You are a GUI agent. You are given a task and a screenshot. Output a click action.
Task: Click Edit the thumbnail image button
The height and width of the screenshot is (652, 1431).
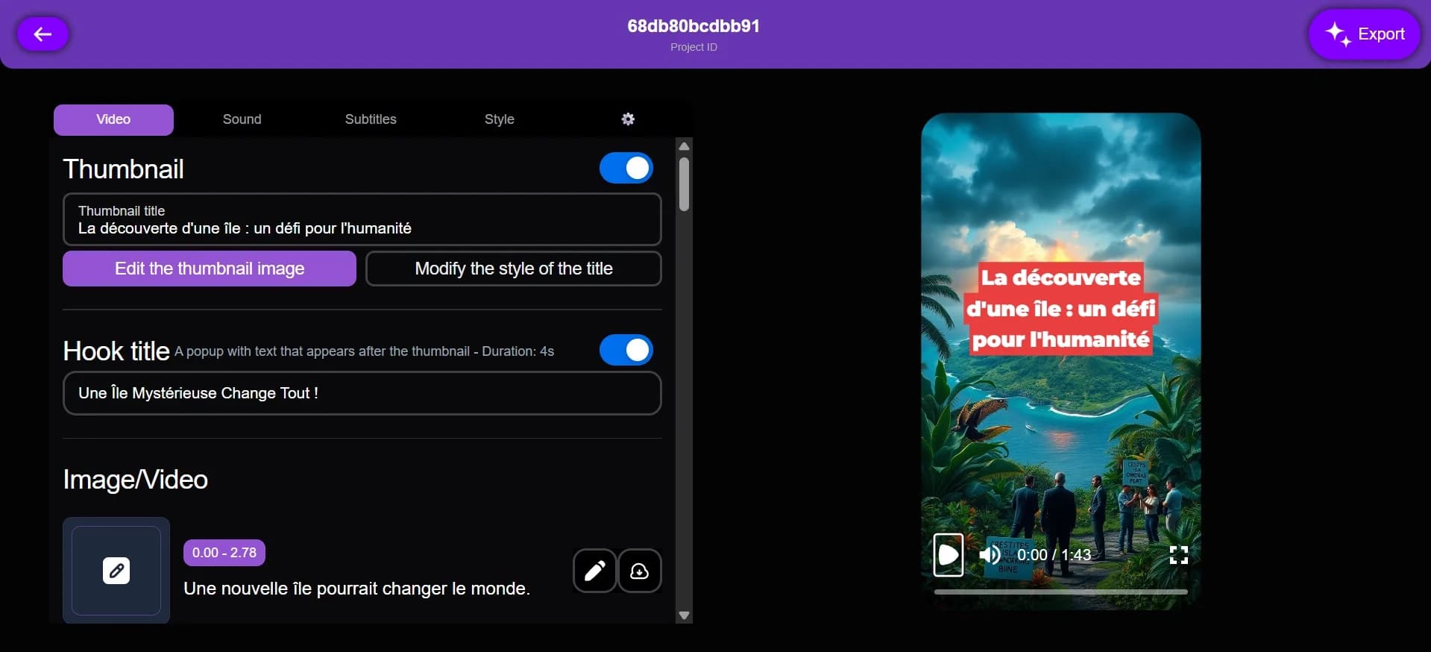[210, 269]
